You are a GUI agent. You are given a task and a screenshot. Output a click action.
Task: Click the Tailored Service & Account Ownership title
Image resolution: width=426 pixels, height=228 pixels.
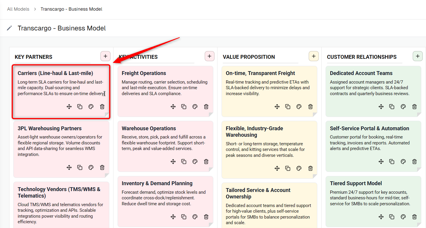(258, 193)
